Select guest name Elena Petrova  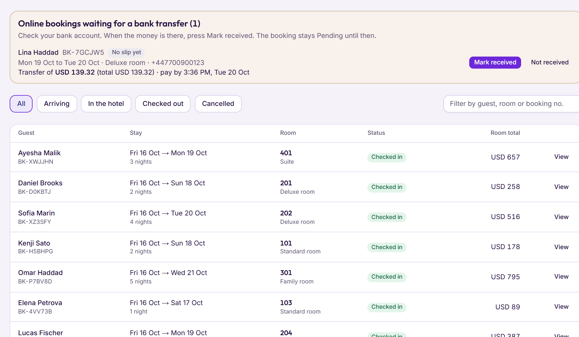[x=40, y=303]
